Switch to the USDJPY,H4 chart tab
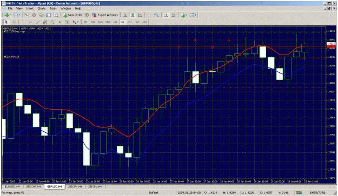The width and height of the screenshot is (338, 196). tap(75, 187)
